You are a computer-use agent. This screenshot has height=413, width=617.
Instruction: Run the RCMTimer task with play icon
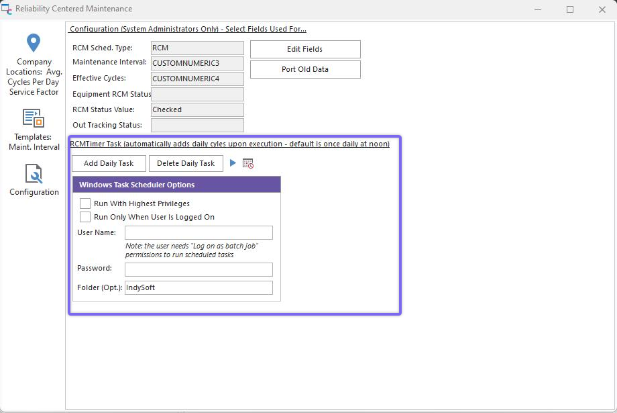233,163
